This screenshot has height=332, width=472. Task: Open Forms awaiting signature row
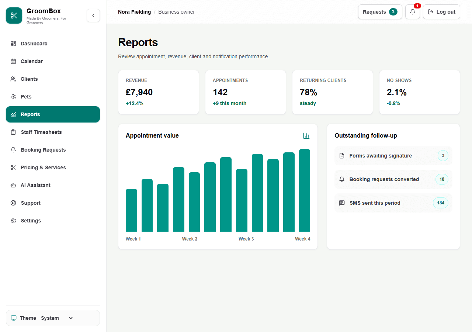[x=393, y=156]
